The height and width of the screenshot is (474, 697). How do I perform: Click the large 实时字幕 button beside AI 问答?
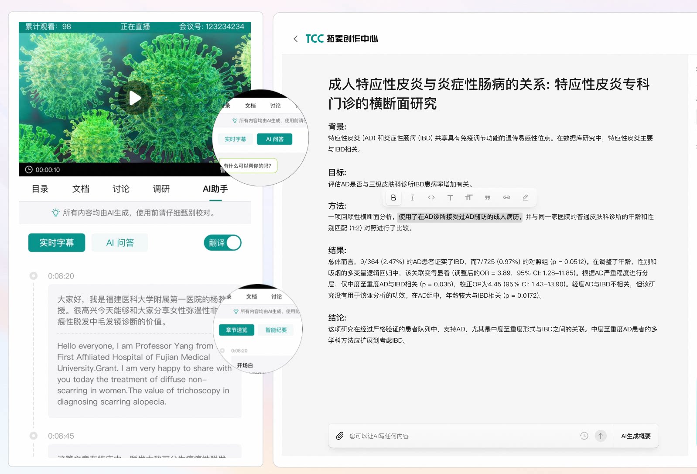coord(57,243)
